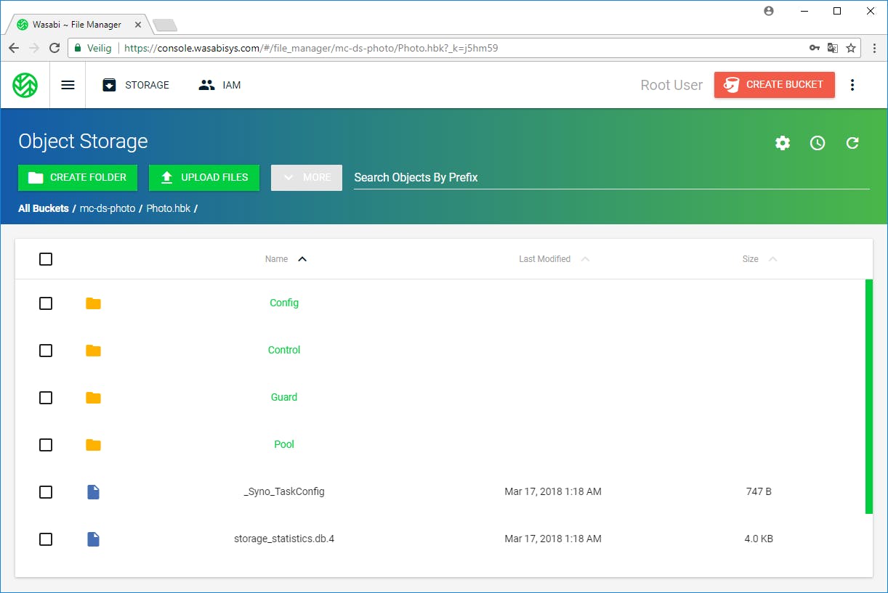Refresh the file listing
Image resolution: width=888 pixels, height=593 pixels.
pyautogui.click(x=852, y=143)
